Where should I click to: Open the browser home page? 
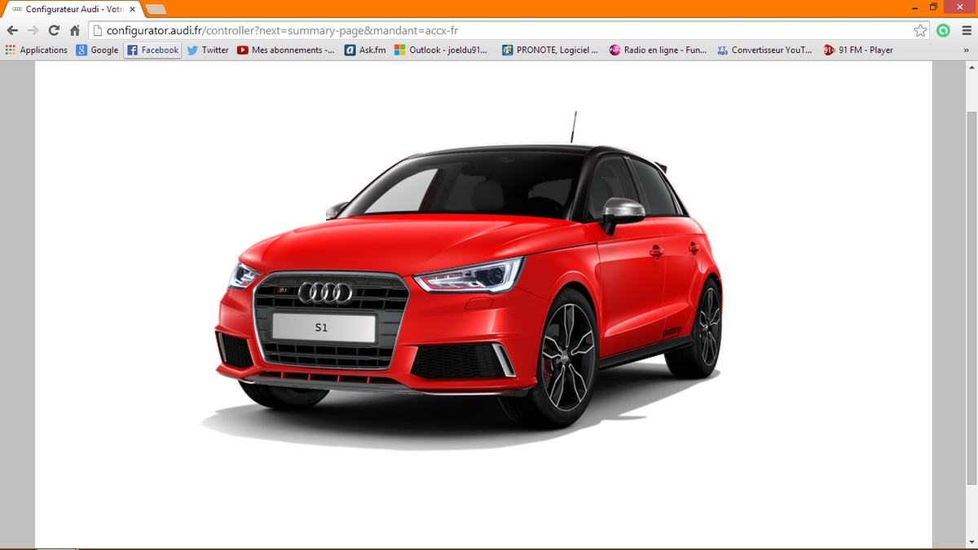[75, 30]
